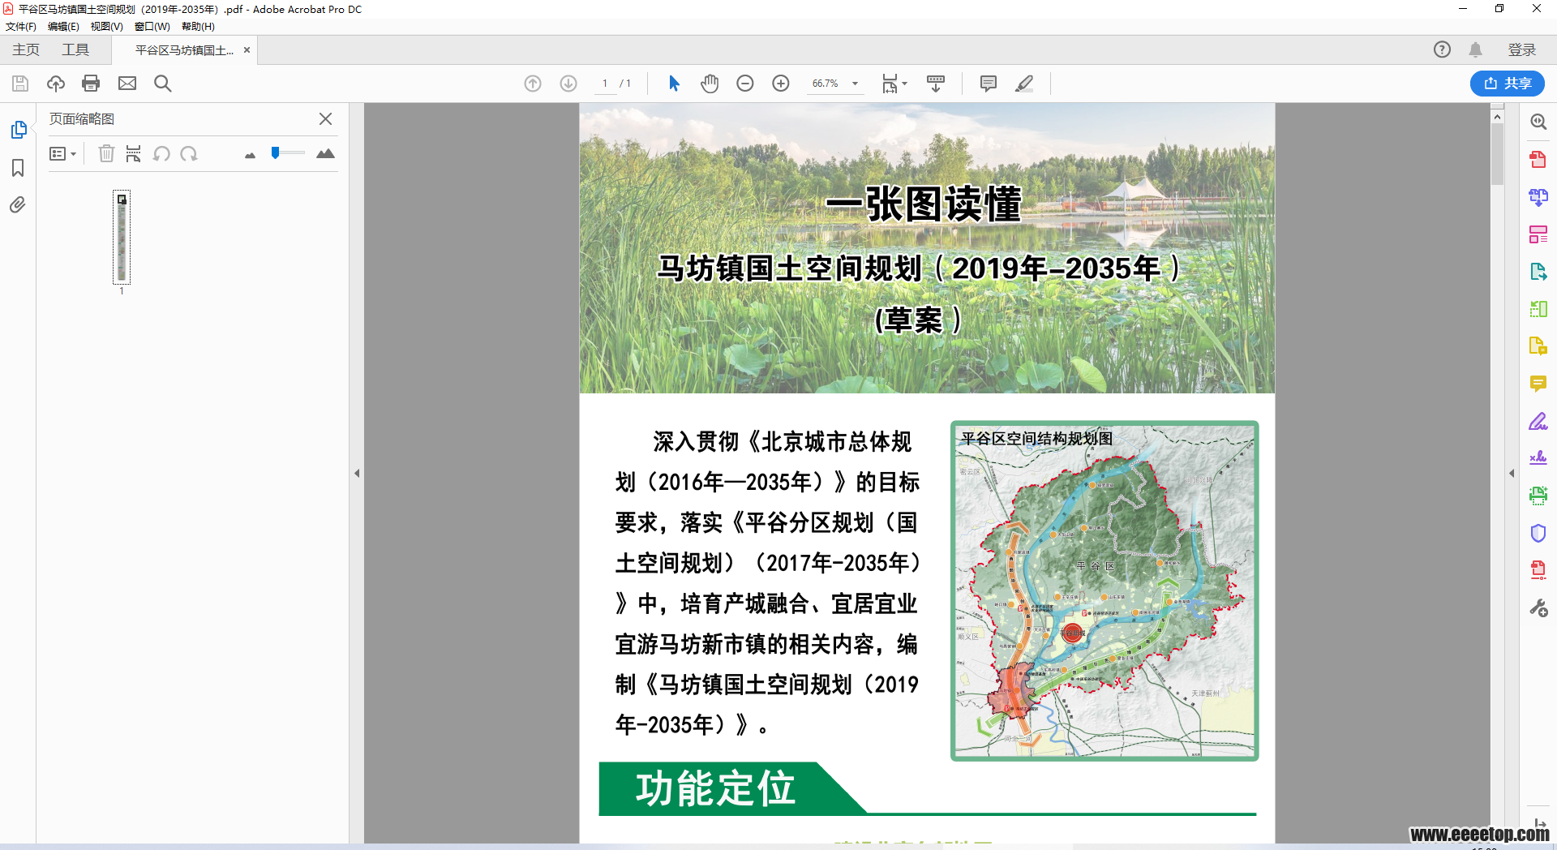Open the fit page options icon

894,84
